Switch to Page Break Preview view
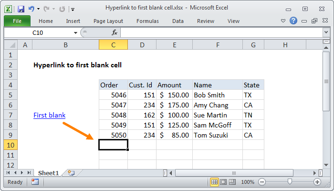The image size is (334, 191). coord(232,182)
